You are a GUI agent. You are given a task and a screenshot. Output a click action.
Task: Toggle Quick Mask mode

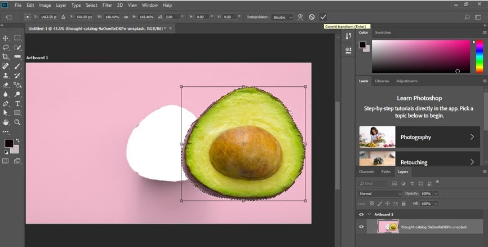click(6, 161)
